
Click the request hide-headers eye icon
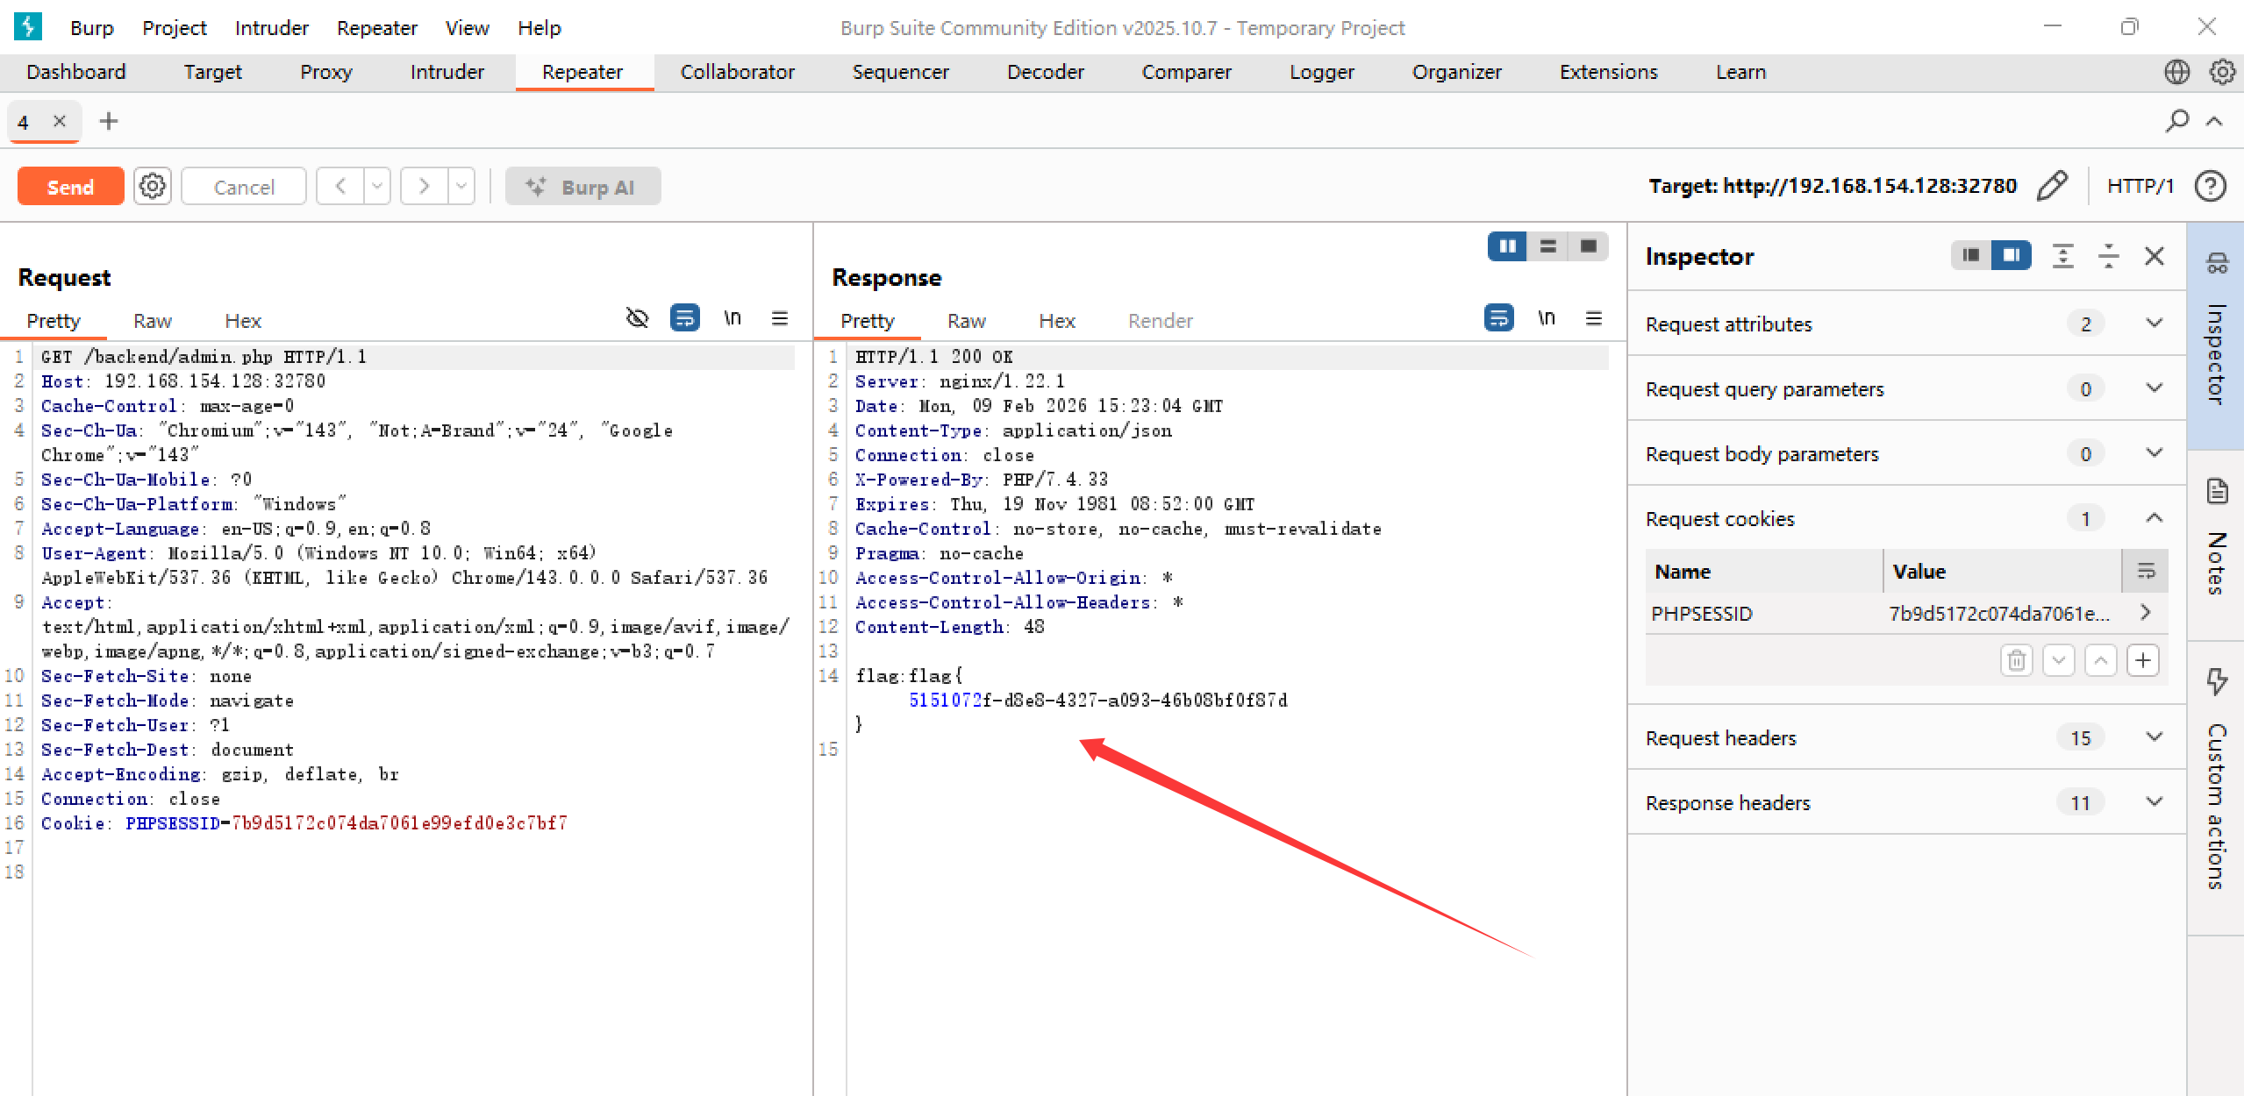click(x=637, y=318)
